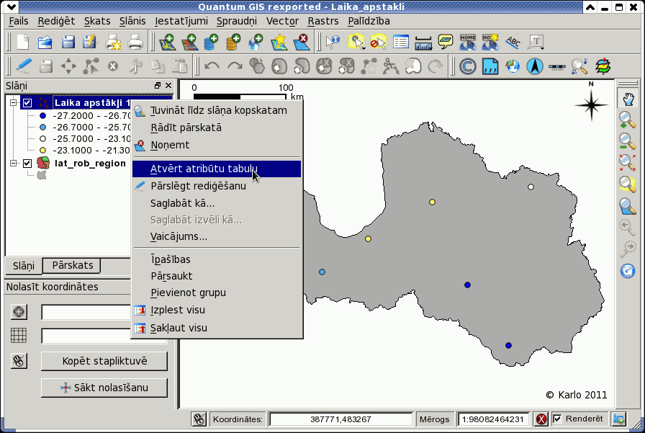Select the Pan Map hand tool
Screen dimensions: 645x433
[628, 99]
